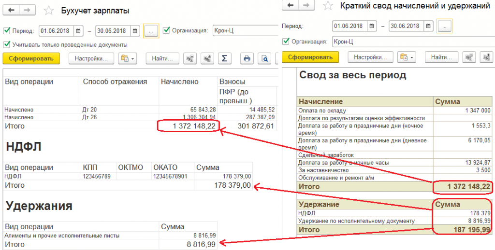Image resolution: width=495 pixels, height=250 pixels.
Task: Click the back arrow in Бухучет зарплаты
Action: pos(12,10)
